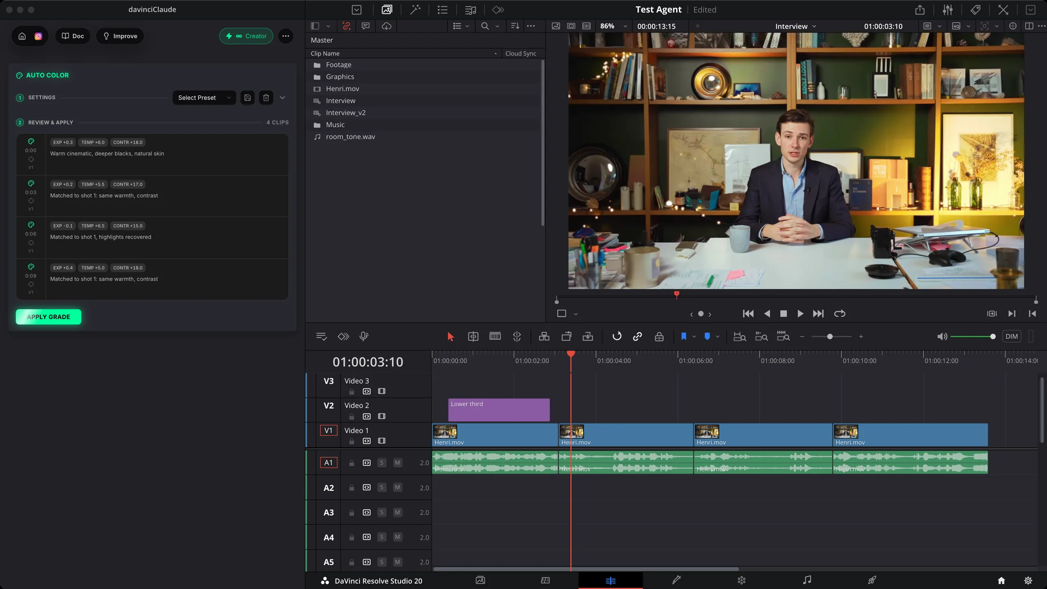Open the Doc button
Screen dimensions: 1047x589
pyautogui.click(x=73, y=36)
